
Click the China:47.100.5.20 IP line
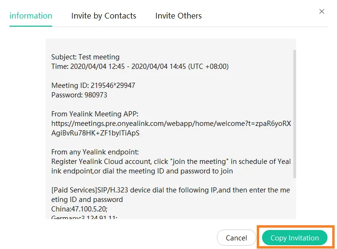tap(78, 209)
